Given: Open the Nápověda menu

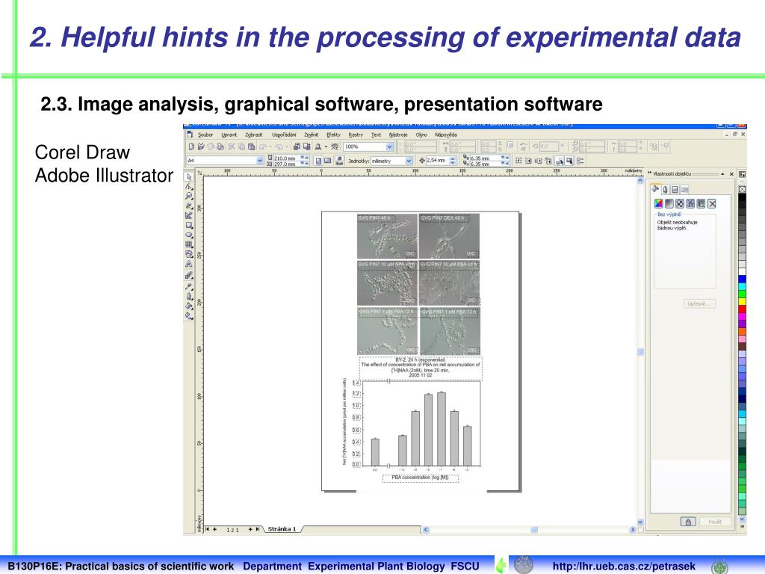Looking at the screenshot, I should coord(446,135).
